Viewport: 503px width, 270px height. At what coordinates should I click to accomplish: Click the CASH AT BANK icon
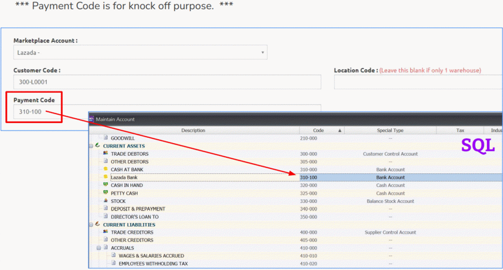point(106,169)
